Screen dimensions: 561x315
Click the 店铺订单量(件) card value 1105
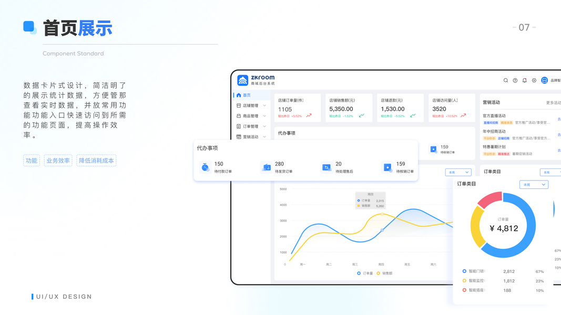coord(285,109)
